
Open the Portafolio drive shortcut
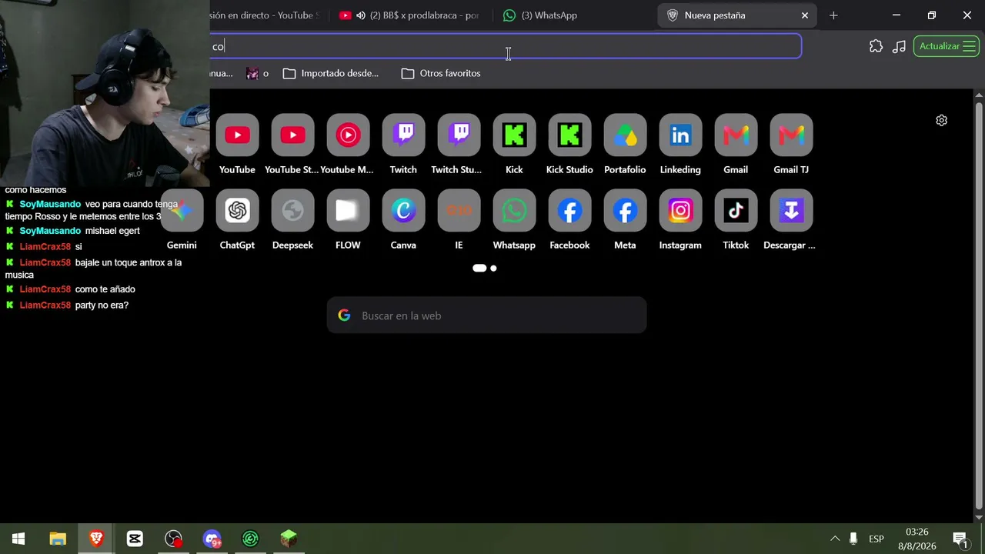pyautogui.click(x=625, y=135)
